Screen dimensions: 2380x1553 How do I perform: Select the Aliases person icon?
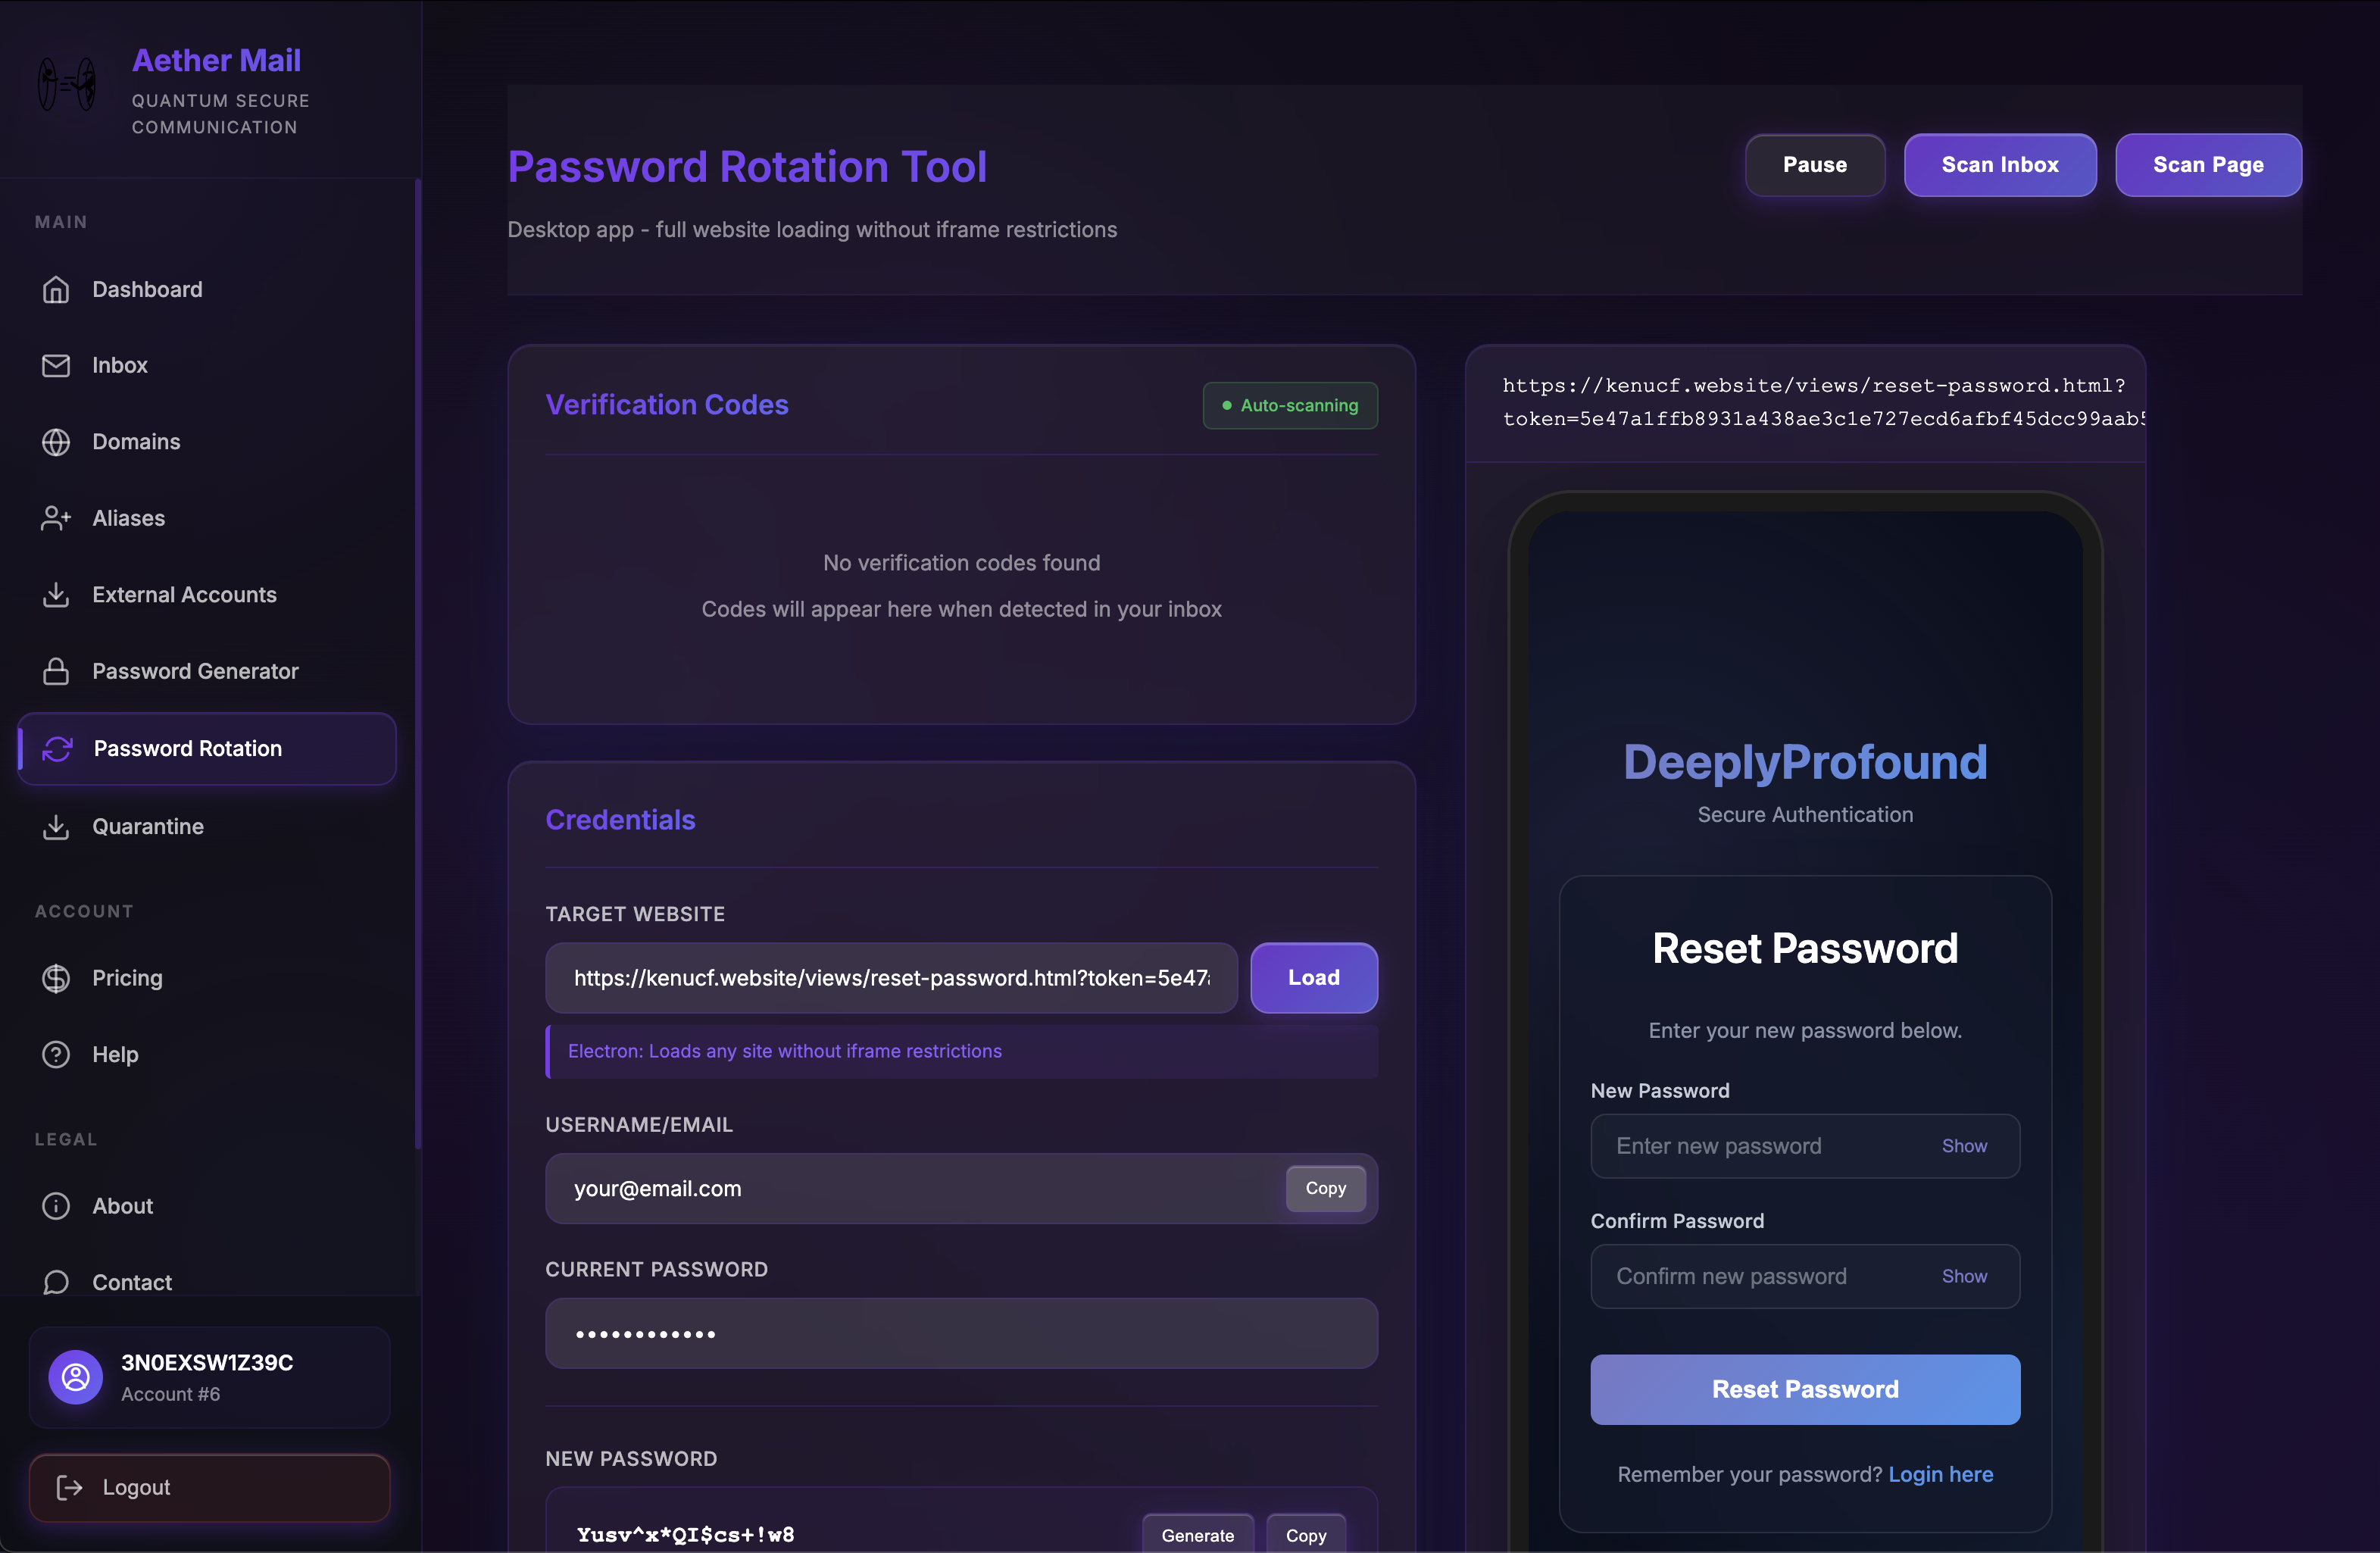click(x=57, y=518)
